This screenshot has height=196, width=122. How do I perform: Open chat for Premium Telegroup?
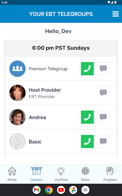[x=103, y=69]
